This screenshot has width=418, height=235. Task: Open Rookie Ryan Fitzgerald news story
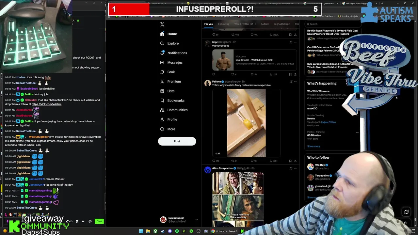coord(332,35)
